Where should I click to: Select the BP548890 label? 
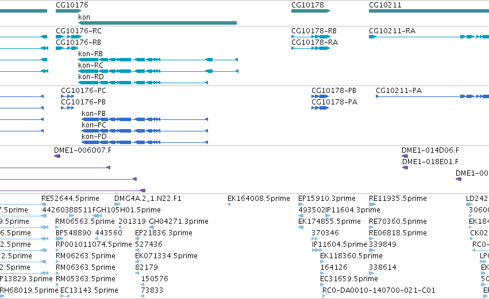74,233
